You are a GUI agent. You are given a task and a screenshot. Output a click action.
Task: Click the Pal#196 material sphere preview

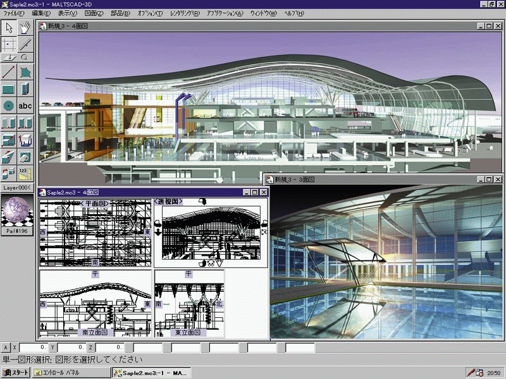pyautogui.click(x=16, y=210)
